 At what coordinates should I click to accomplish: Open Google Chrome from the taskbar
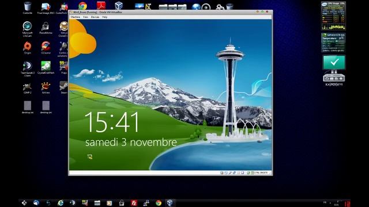coord(159,203)
